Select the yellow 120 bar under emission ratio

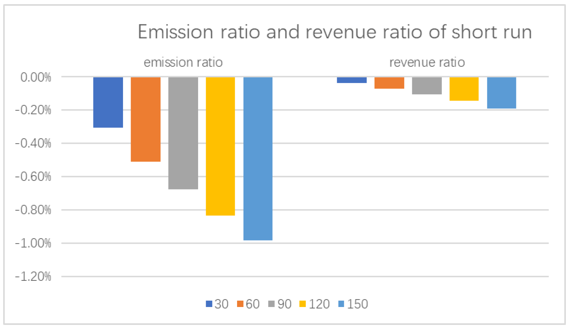220,146
